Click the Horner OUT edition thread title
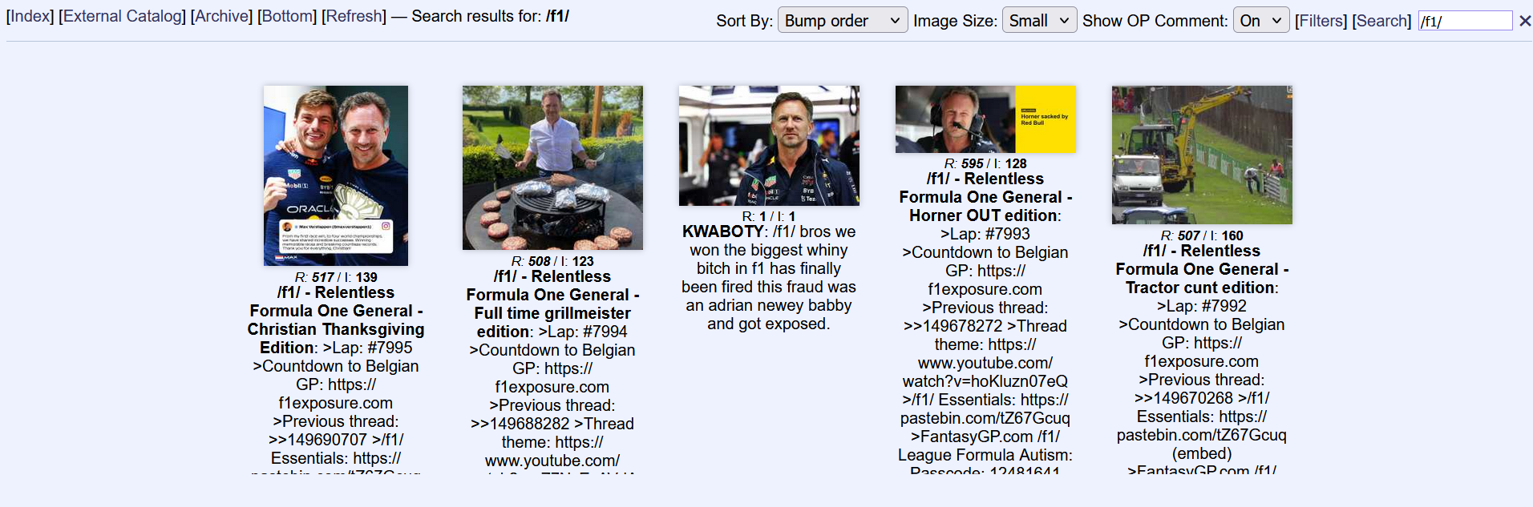1533x507 pixels. (x=985, y=197)
